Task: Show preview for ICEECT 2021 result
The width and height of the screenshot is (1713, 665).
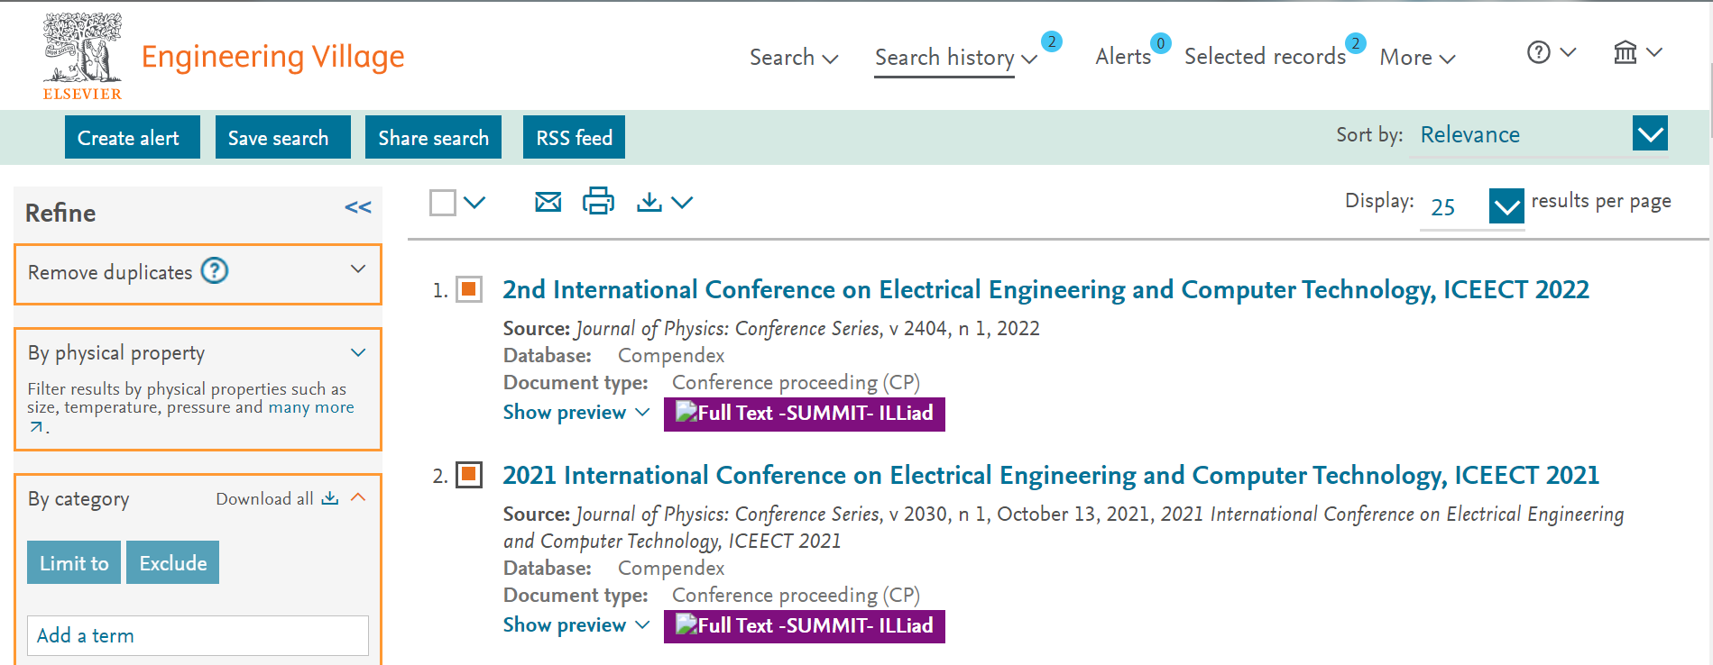Action: 576,625
